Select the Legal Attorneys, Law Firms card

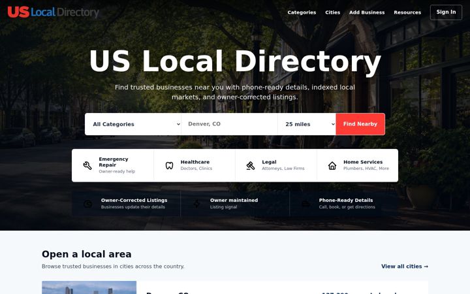point(276,165)
